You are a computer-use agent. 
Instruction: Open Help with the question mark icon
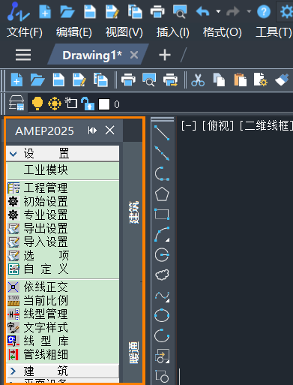click(x=264, y=11)
